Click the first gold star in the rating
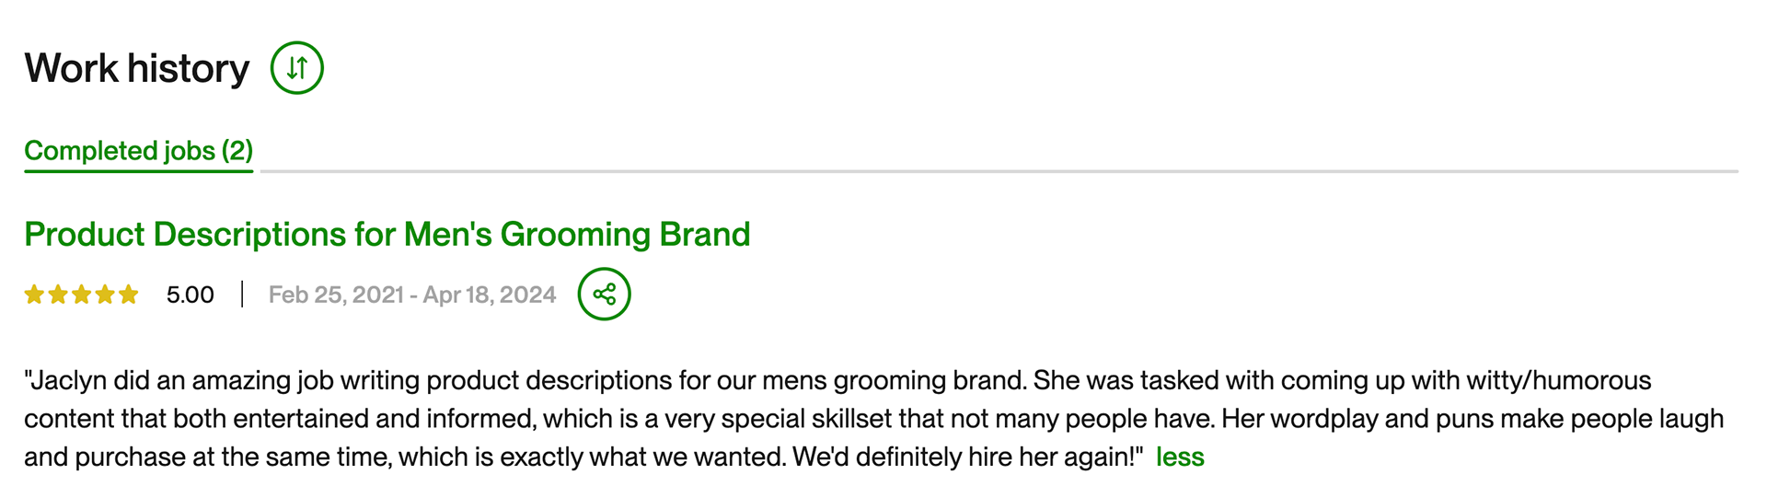This screenshot has height=498, width=1767. (34, 295)
